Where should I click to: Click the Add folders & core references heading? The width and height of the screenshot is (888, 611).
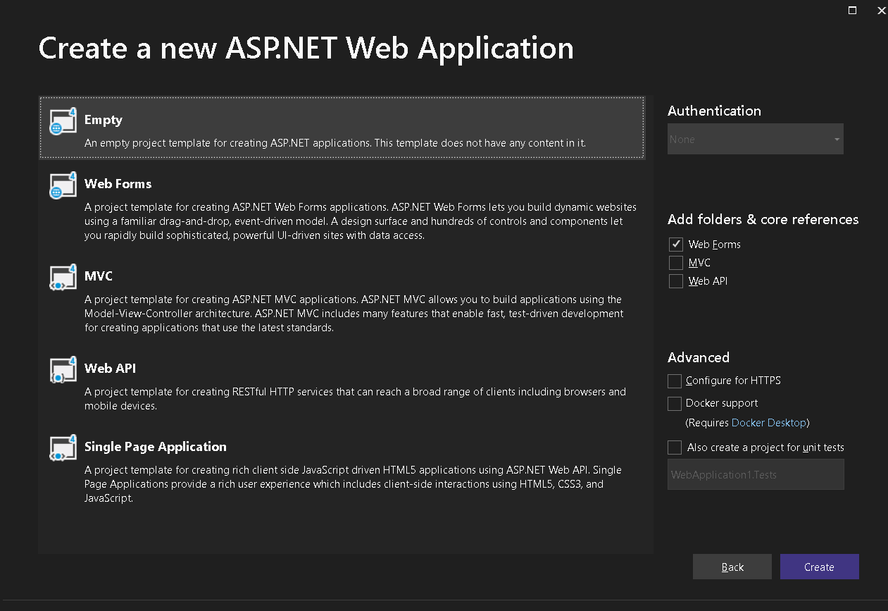click(763, 219)
